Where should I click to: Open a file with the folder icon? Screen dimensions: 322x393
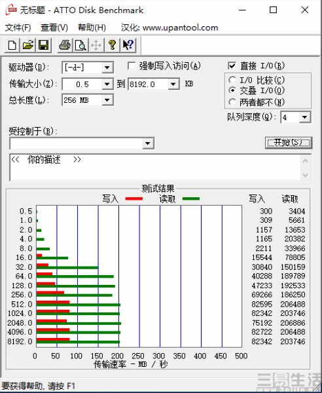pyautogui.click(x=28, y=45)
